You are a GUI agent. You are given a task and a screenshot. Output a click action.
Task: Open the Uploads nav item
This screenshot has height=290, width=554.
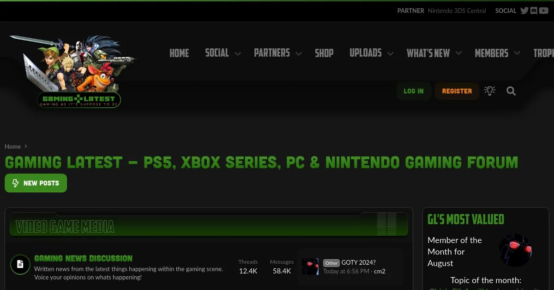[366, 53]
